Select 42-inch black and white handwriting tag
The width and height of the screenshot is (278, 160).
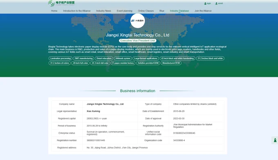click(x=177, y=58)
